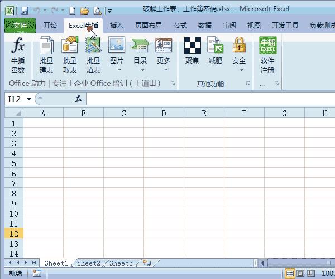The width and height of the screenshot is (335, 279).
Task: Switch to the 插入 tab
Action: (x=117, y=26)
